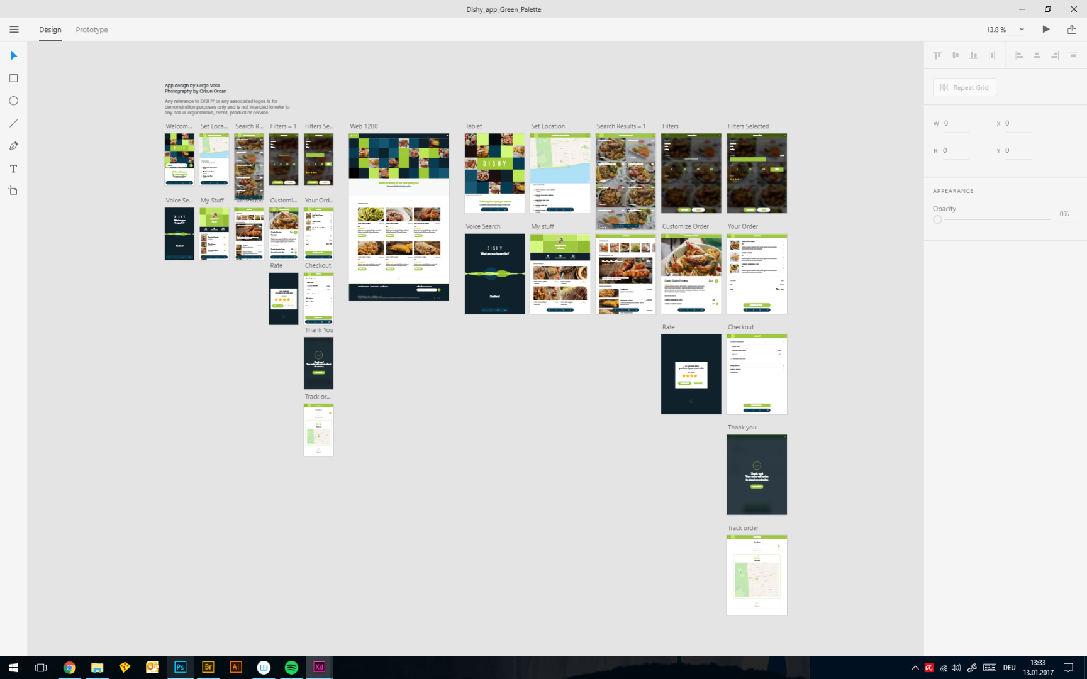Focus the Y position field
The height and width of the screenshot is (679, 1087).
click(x=1018, y=151)
